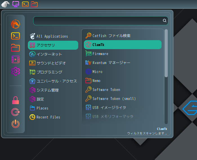Click the application list scrollbar thumb
The height and width of the screenshot is (160, 197).
click(x=166, y=53)
